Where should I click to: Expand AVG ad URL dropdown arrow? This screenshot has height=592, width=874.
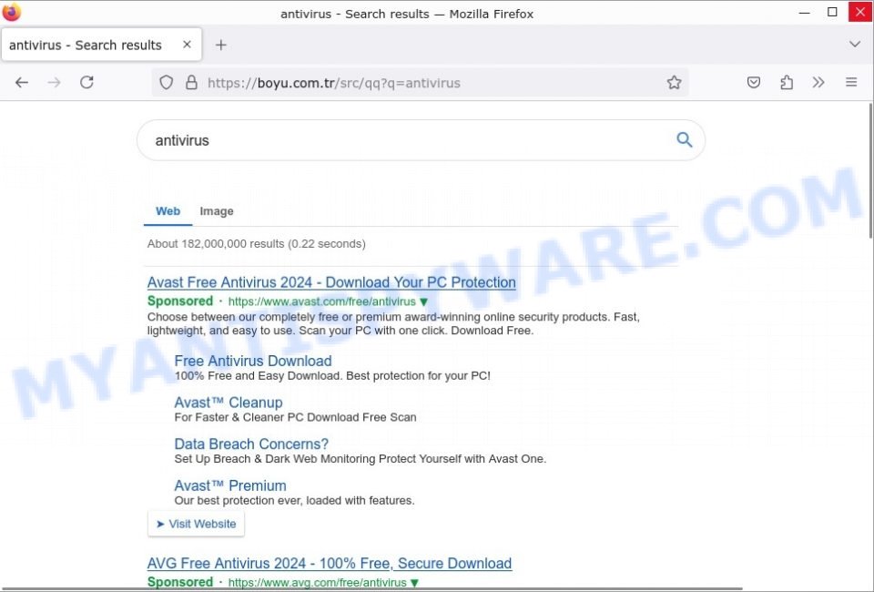tap(414, 583)
